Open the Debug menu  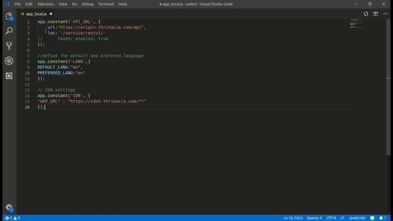point(87,4)
